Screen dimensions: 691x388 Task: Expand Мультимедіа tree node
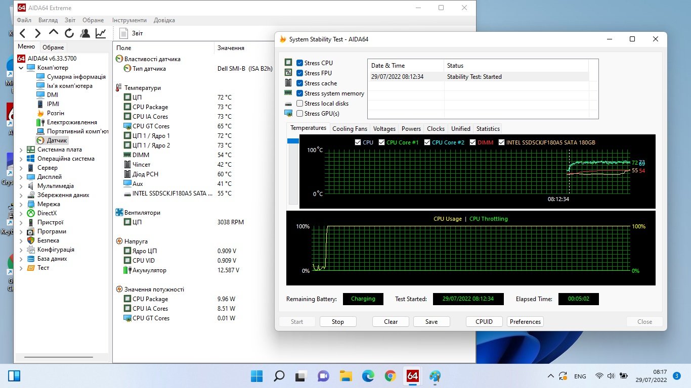click(21, 186)
